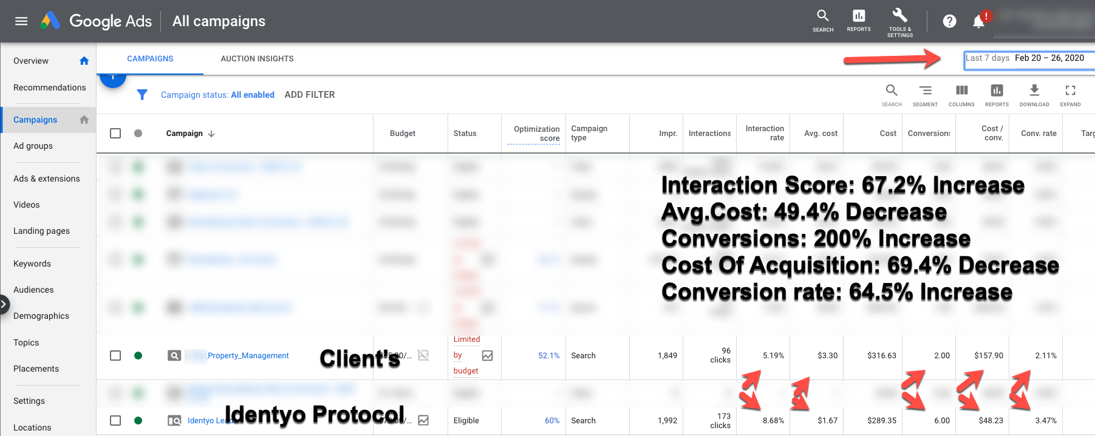Expand the collapsed side panel arrow

click(4, 304)
